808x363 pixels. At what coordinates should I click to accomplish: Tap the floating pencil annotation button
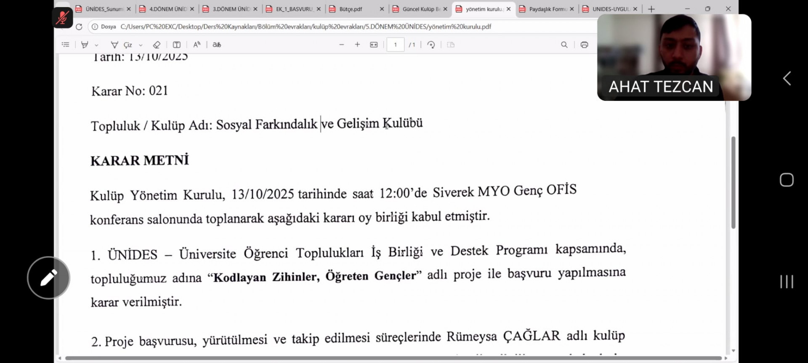(x=48, y=278)
